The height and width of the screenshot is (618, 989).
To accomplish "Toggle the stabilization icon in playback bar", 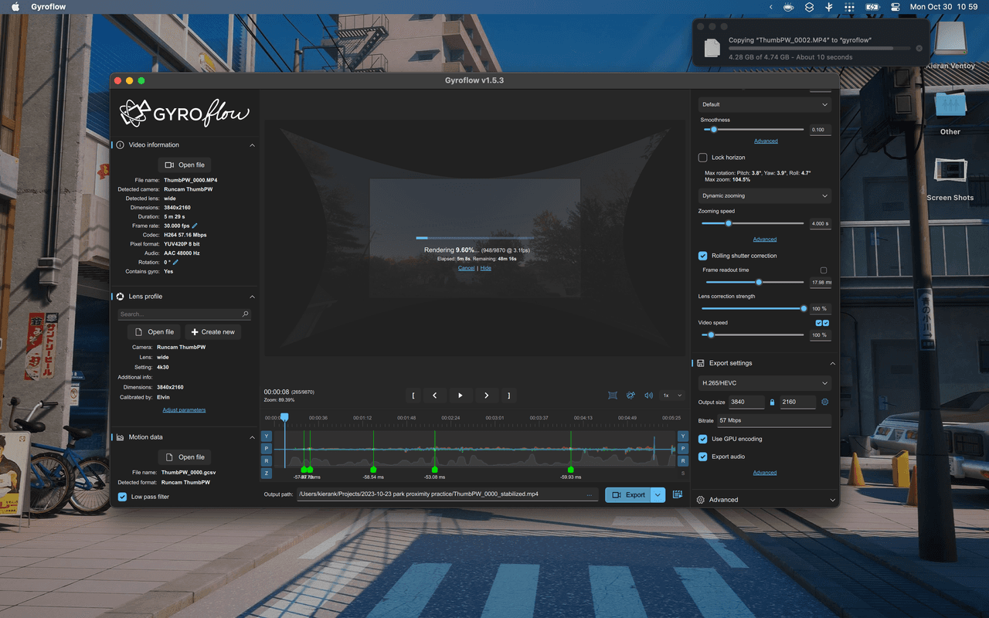I will [630, 396].
